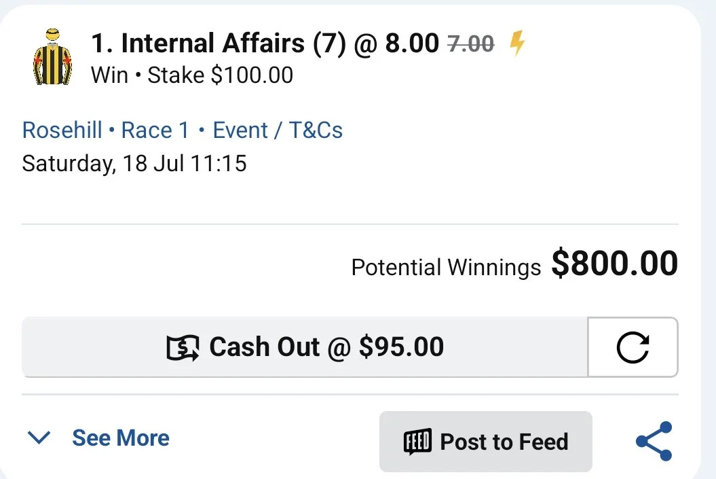
Task: Expand bet details with the chevron arrow
Action: (39, 438)
